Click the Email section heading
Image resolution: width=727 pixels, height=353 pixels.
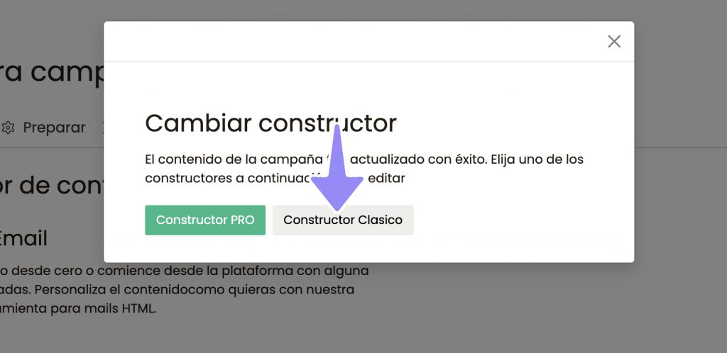coord(24,239)
